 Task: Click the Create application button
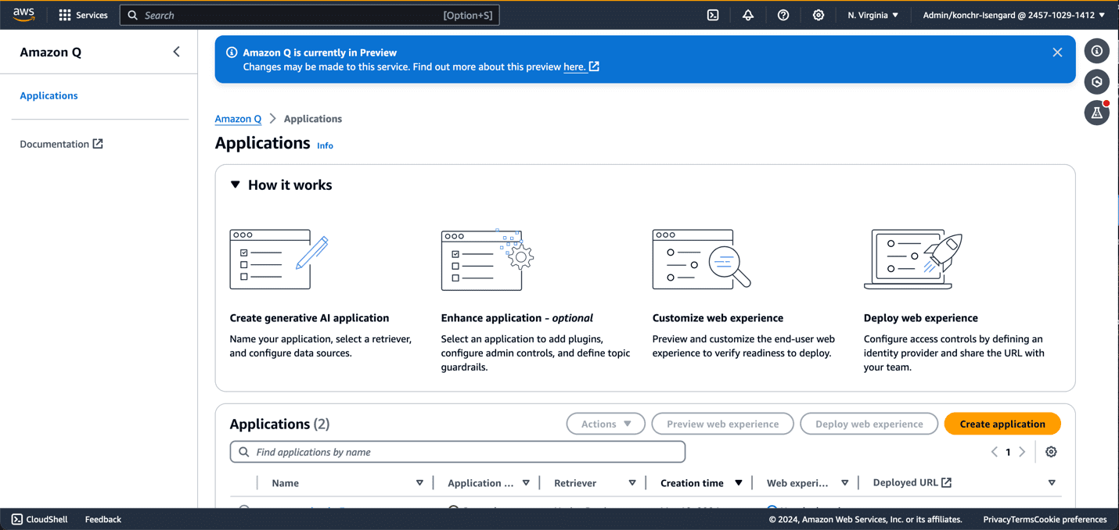click(x=1002, y=423)
